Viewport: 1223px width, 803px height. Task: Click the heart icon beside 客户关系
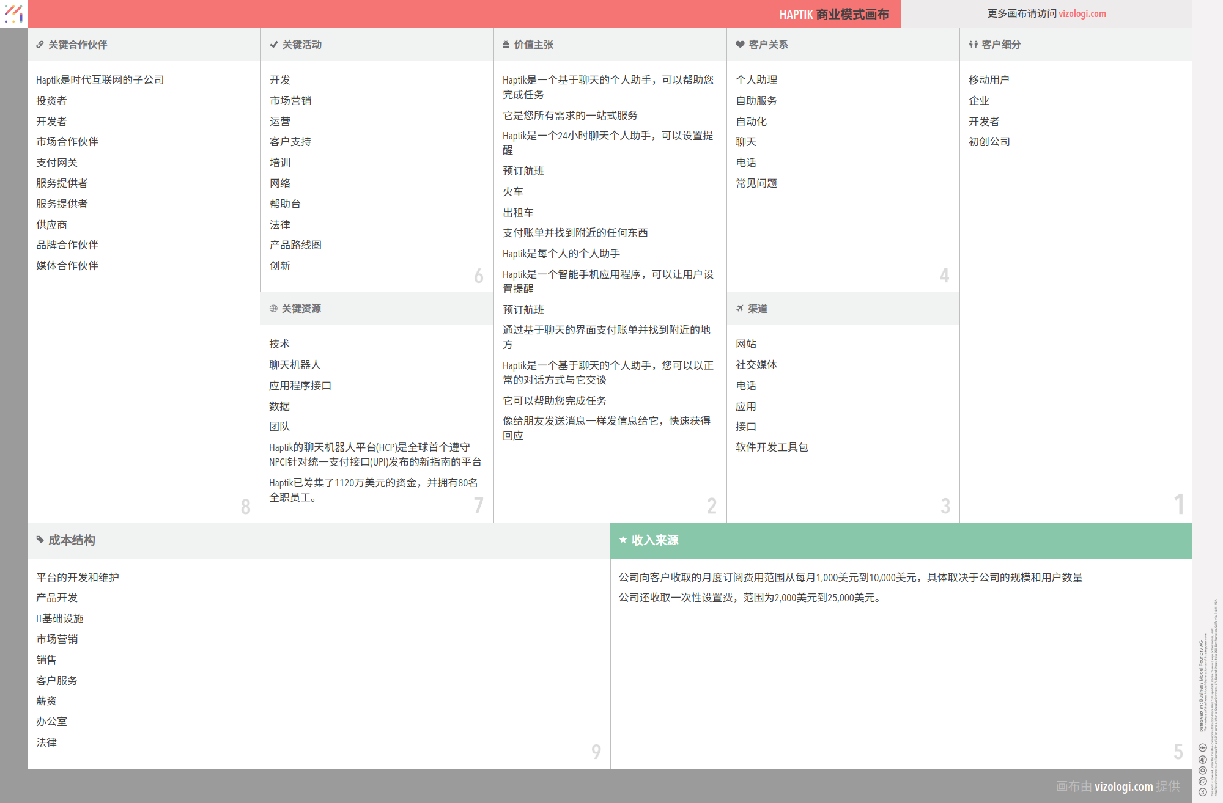[x=740, y=45]
